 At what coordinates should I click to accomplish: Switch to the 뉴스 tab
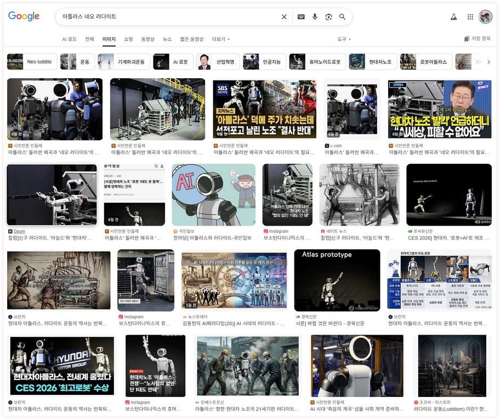click(167, 39)
